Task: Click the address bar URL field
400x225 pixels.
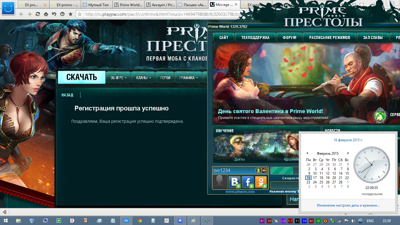Action: click(x=163, y=14)
